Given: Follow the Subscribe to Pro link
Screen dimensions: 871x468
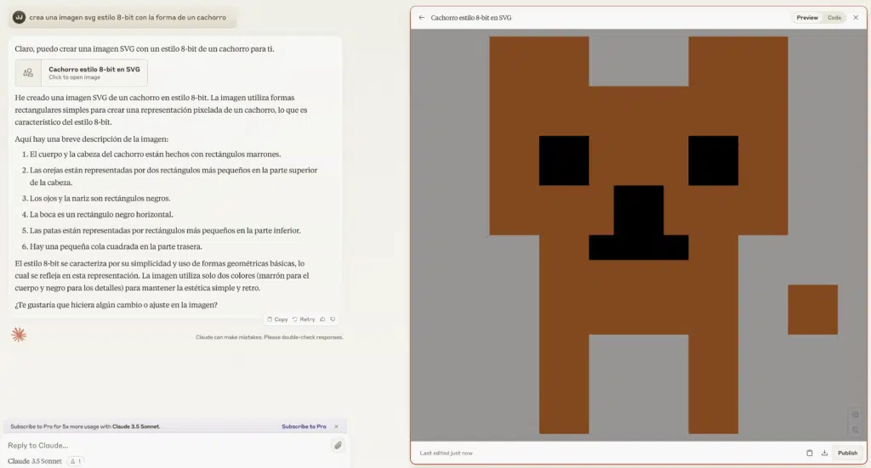Looking at the screenshot, I should 304,426.
